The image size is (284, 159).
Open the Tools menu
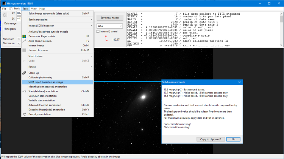[25, 9]
